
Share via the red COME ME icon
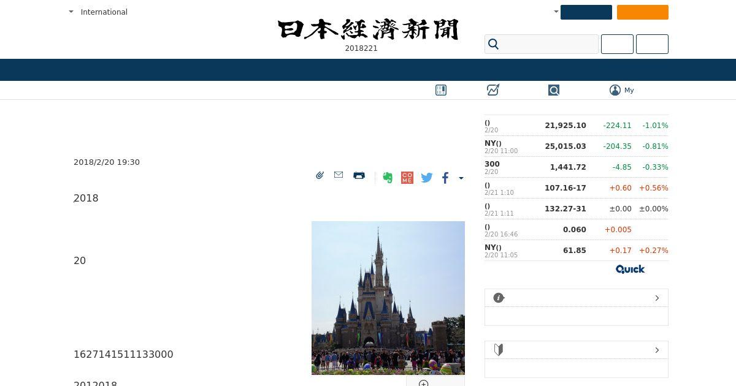point(407,178)
